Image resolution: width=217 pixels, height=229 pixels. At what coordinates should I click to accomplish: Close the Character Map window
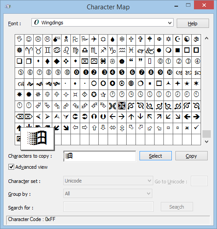tap(204, 5)
